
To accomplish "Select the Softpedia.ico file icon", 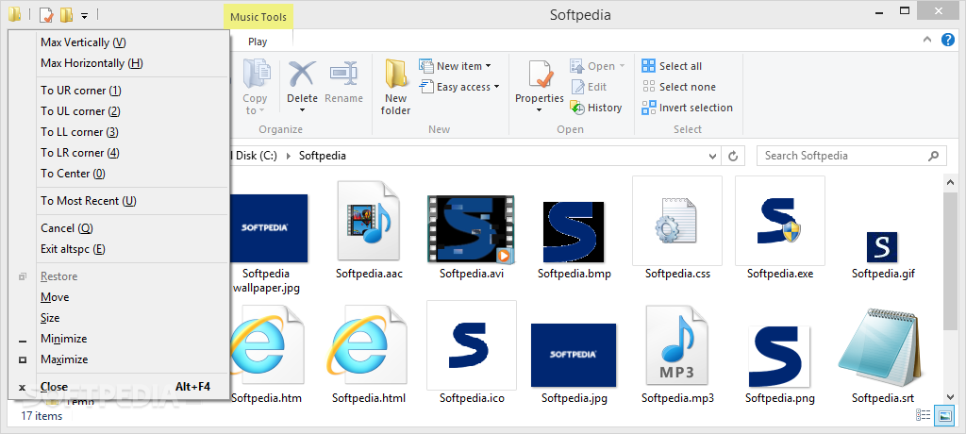I will pos(472,346).
